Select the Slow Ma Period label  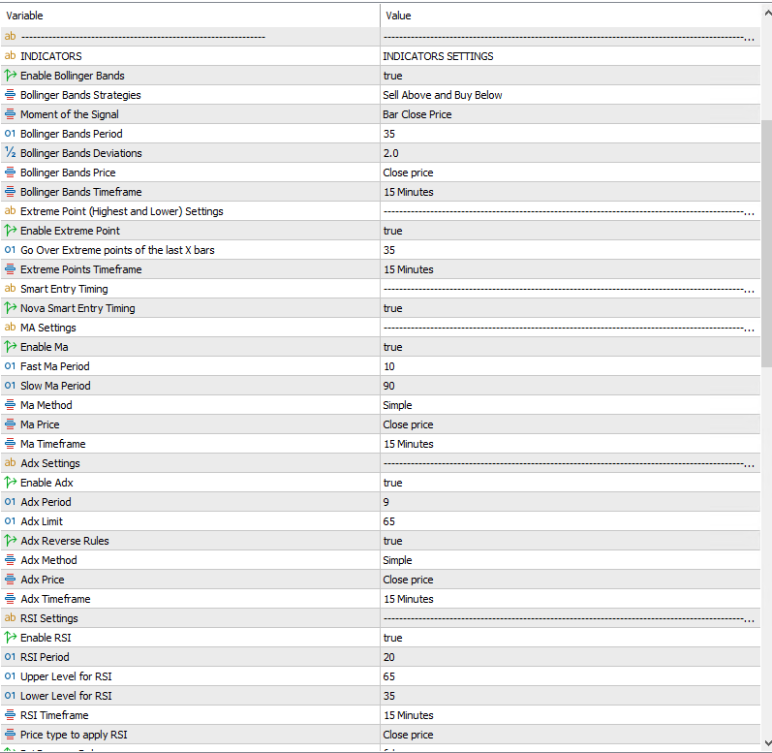[x=55, y=386]
